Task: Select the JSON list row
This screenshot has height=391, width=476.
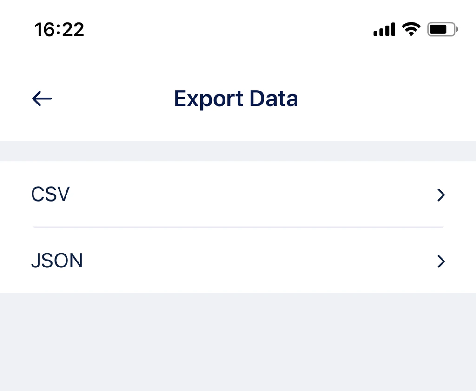Action: point(238,261)
